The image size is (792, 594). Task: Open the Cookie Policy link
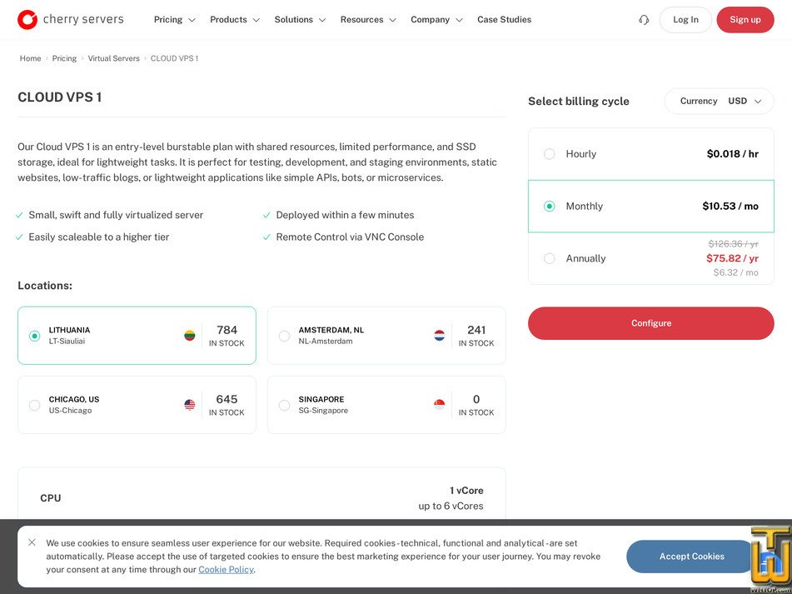pyautogui.click(x=226, y=569)
